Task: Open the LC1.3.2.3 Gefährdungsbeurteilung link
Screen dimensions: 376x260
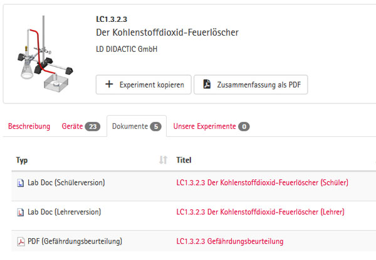Action: (x=230, y=241)
